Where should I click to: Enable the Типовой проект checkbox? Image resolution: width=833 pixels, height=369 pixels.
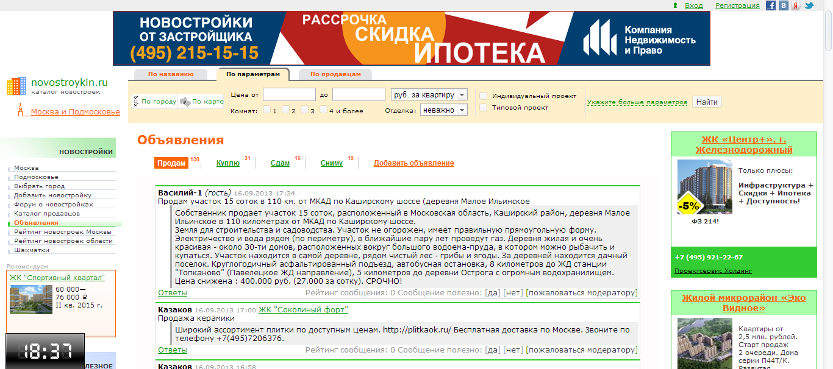click(x=483, y=107)
